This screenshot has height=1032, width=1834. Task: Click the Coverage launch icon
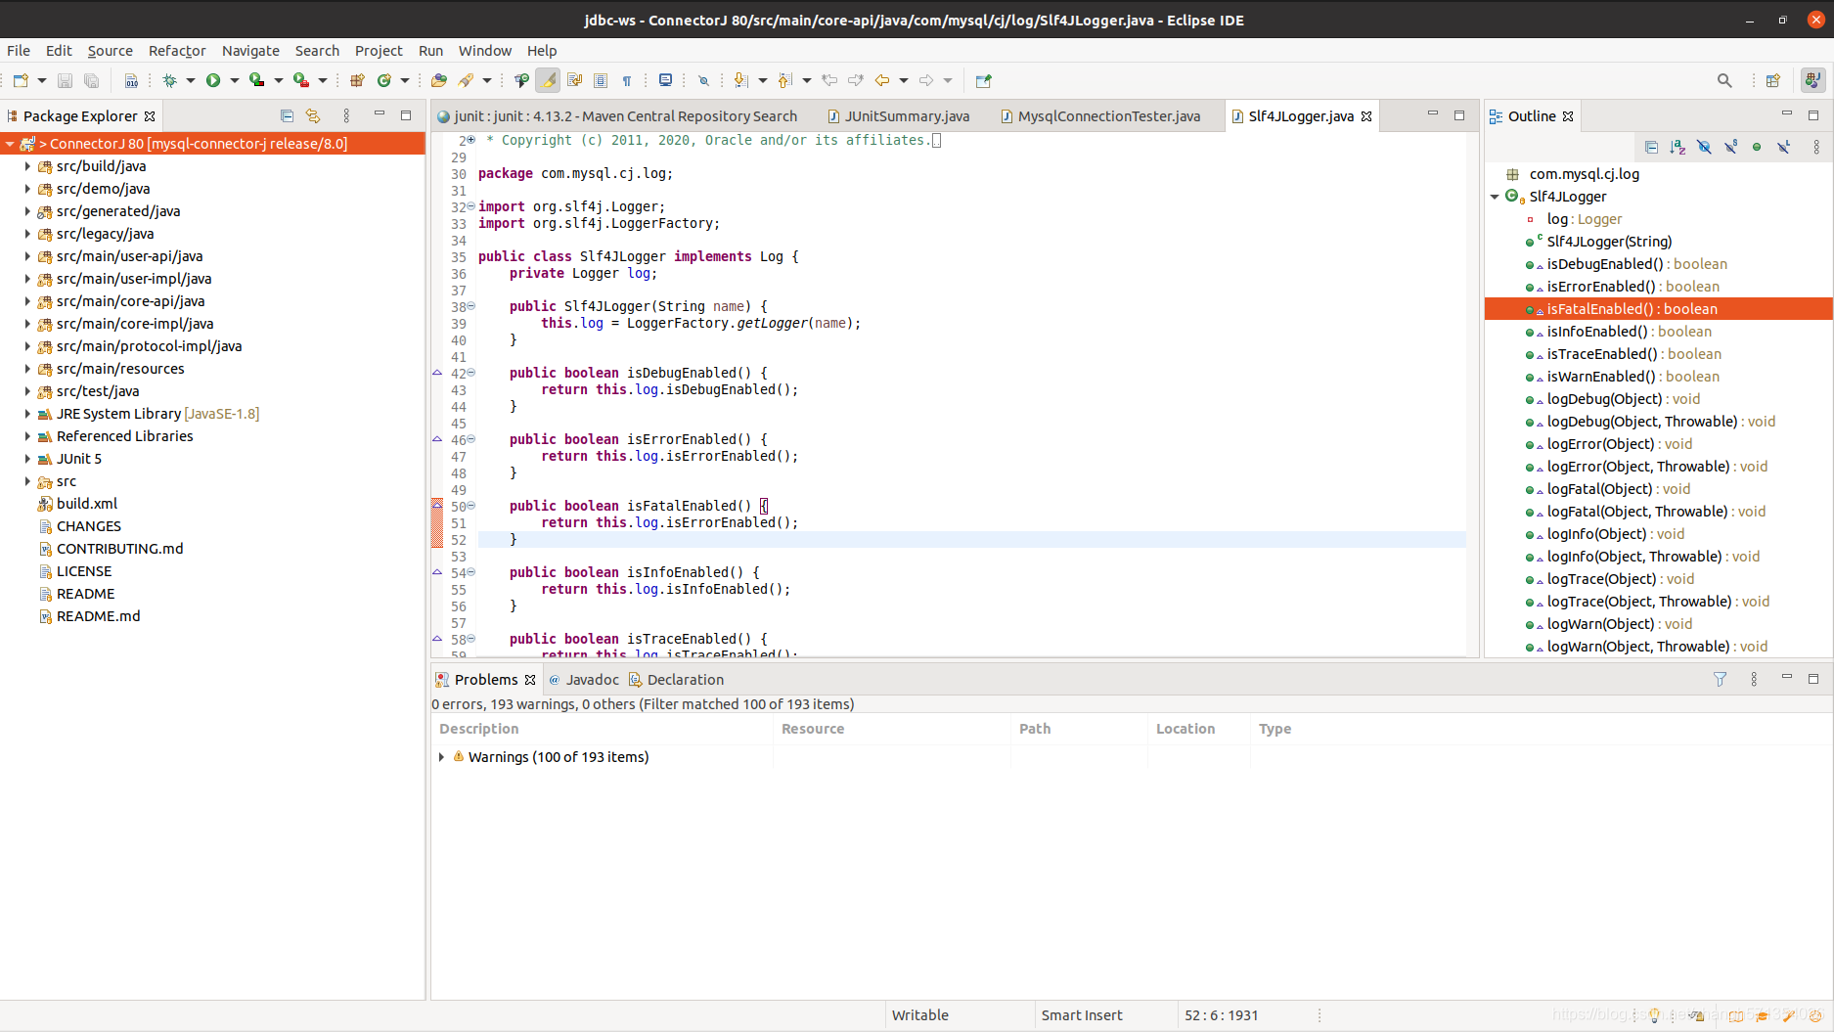point(256,80)
